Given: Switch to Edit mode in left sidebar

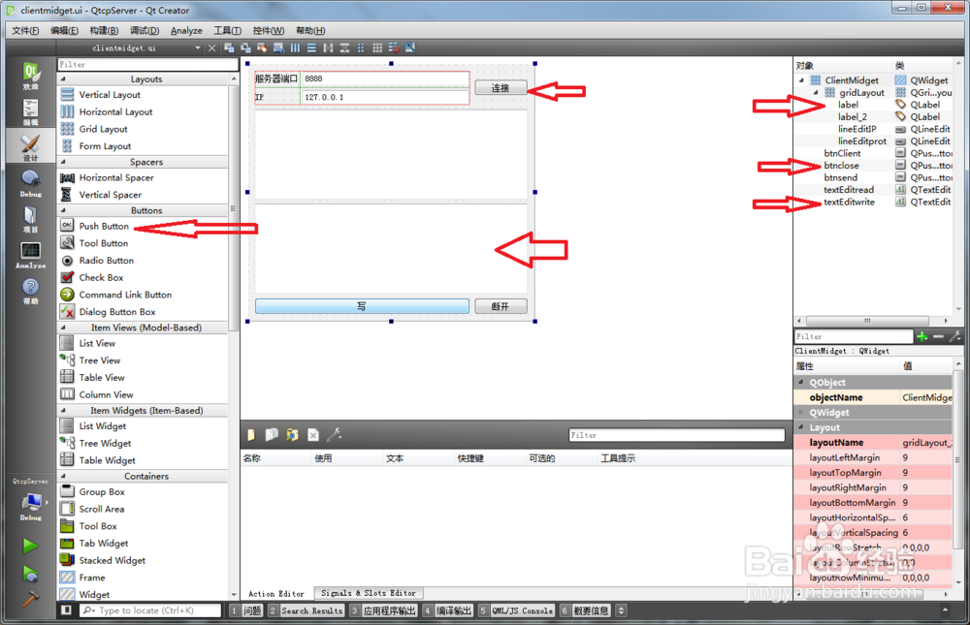Looking at the screenshot, I should point(30,111).
